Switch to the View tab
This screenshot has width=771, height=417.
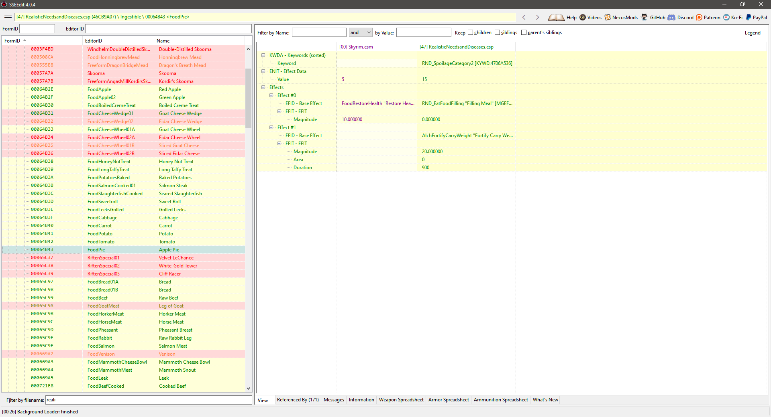[x=263, y=400]
